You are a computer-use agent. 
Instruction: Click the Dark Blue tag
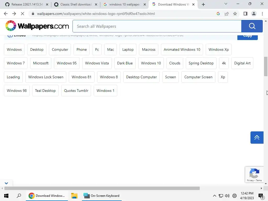[x=125, y=63]
